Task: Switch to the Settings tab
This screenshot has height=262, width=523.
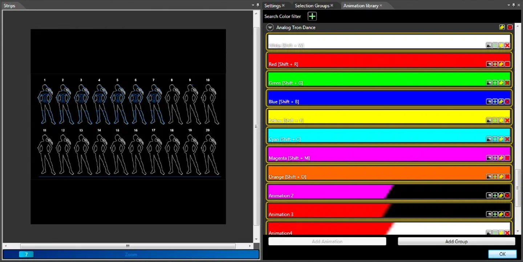Action: click(x=272, y=5)
